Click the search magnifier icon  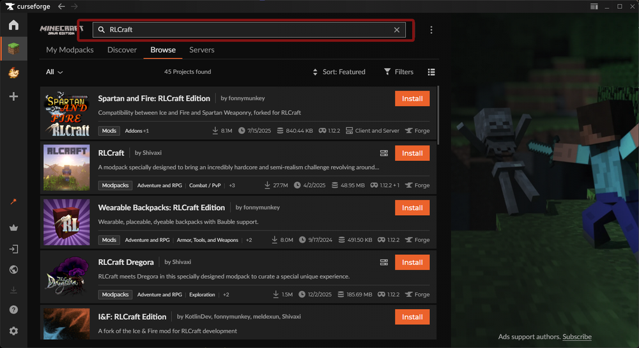pyautogui.click(x=102, y=30)
